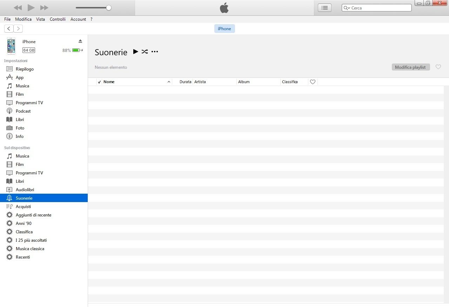Screen dimensions: 449x307
Task: Click the heart icon beside Modifica playlist
Action: pos(438,67)
